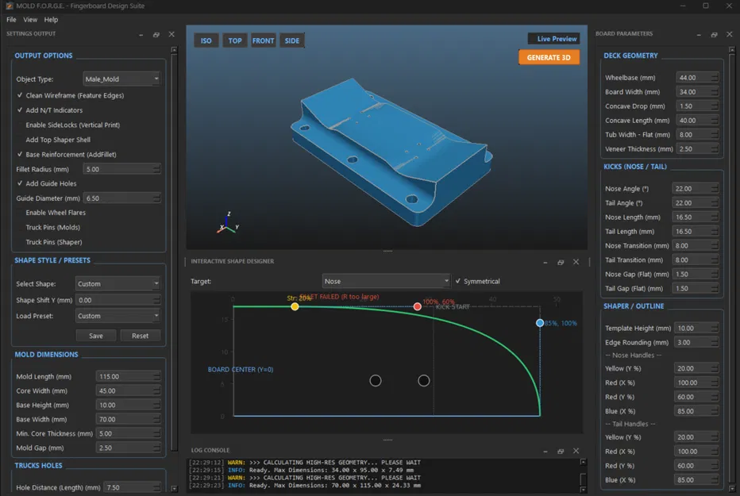Adjust Mold Length stepper arrows

tap(156, 376)
